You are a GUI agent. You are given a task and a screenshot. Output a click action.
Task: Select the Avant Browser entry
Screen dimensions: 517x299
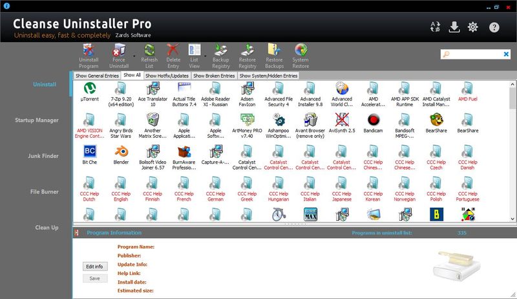coord(310,126)
